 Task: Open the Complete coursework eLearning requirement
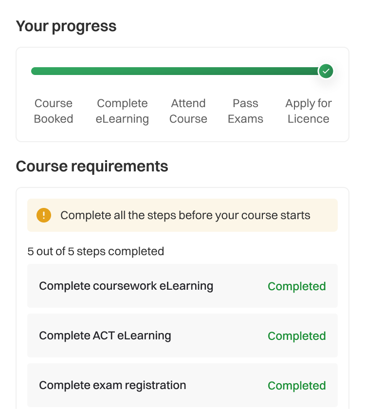126,286
